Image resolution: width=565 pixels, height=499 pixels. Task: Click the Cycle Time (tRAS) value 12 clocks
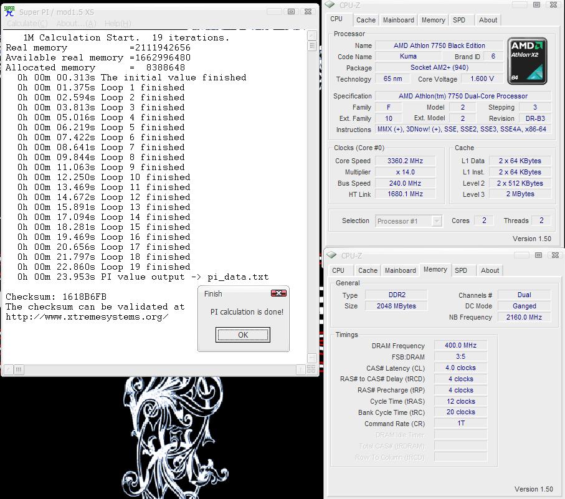(460, 401)
